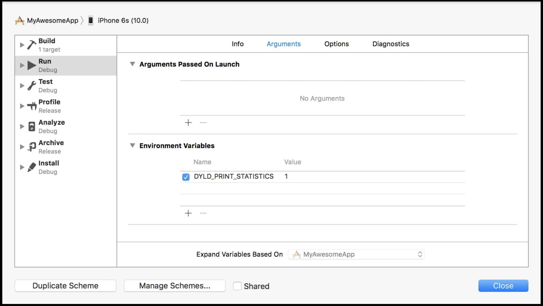Select the Arguments tab

click(284, 44)
